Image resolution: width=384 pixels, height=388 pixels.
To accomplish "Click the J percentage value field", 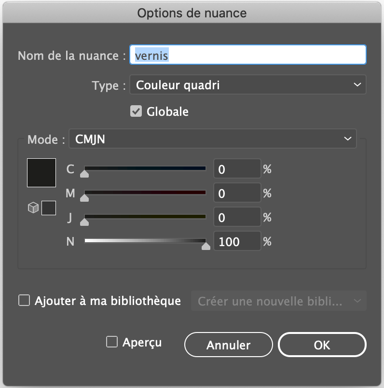I will (237, 218).
